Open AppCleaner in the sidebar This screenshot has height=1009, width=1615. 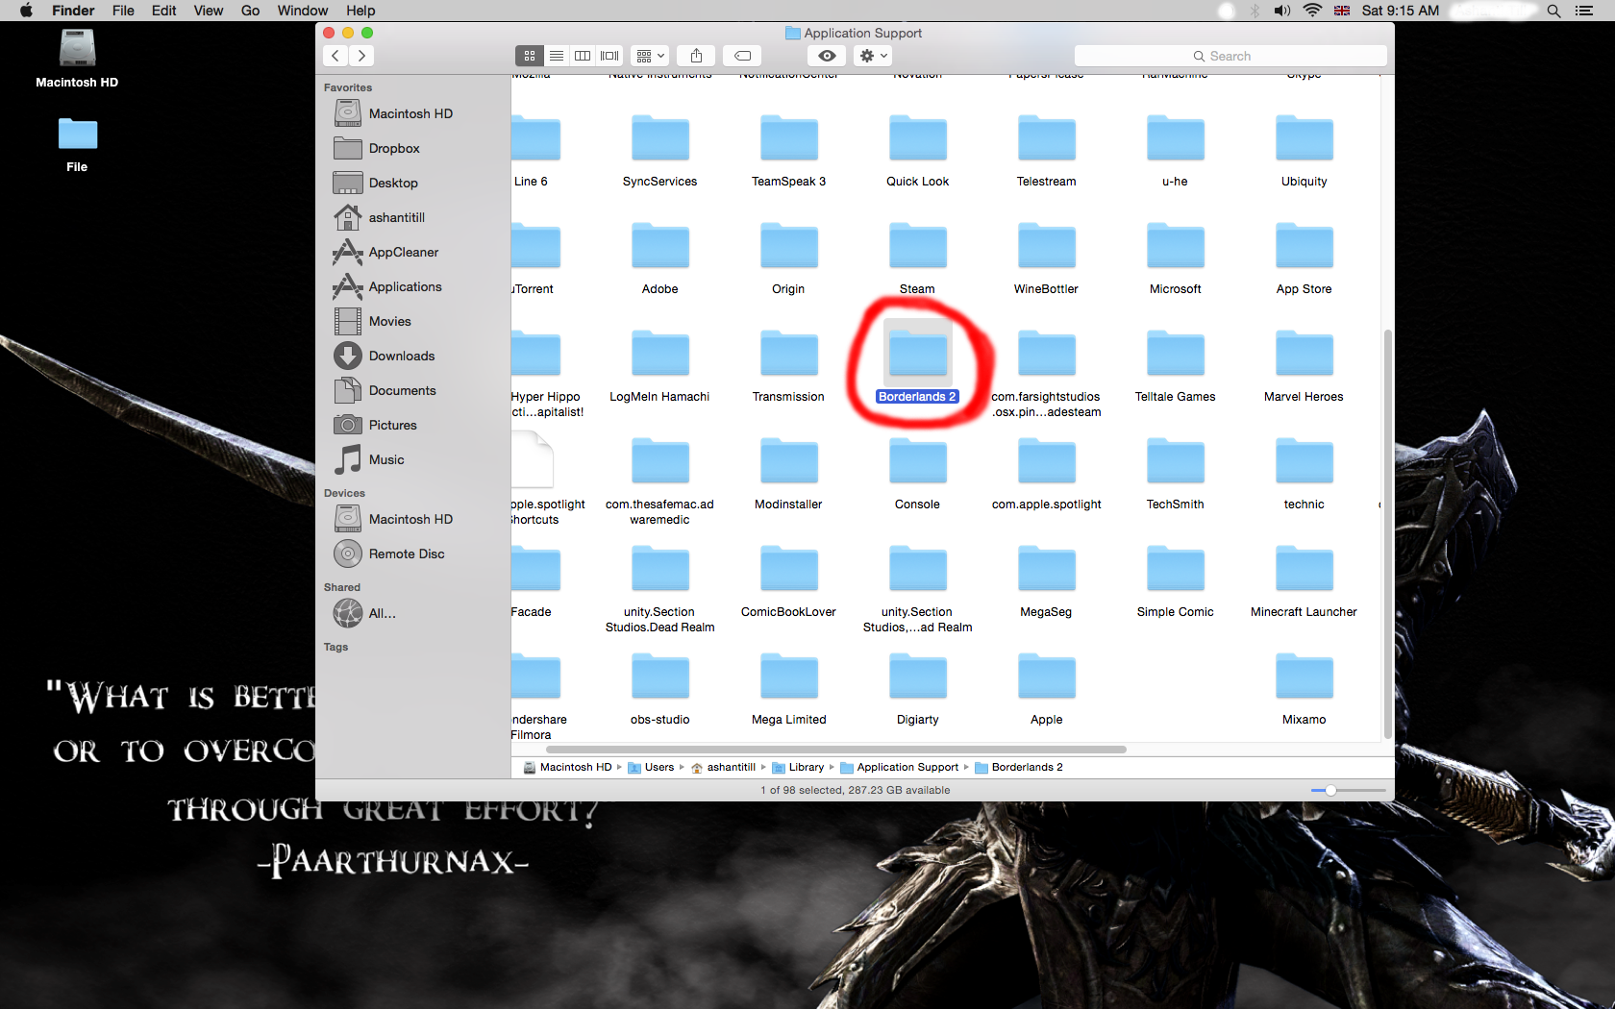412,252
